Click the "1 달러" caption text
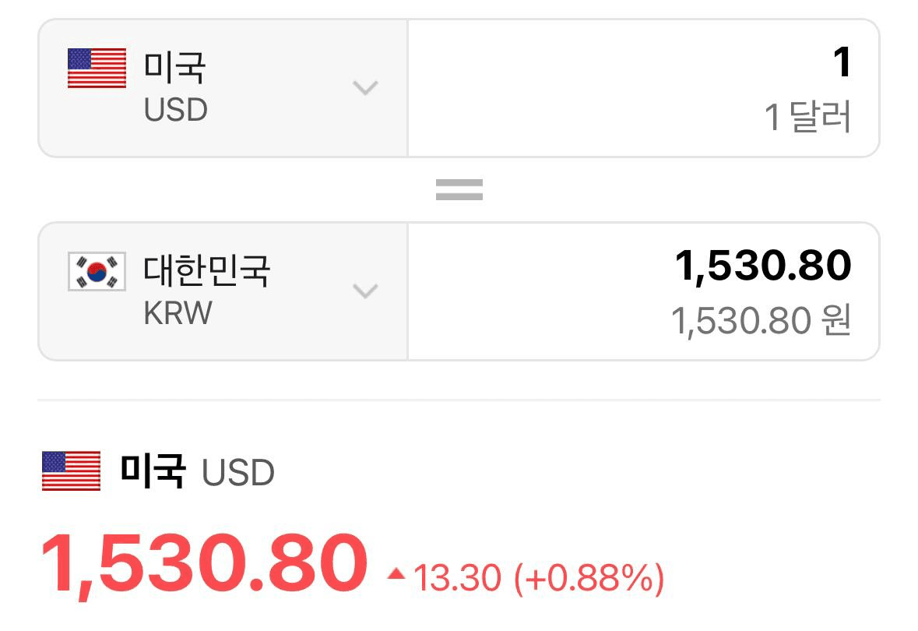This screenshot has height=631, width=918. 807,118
